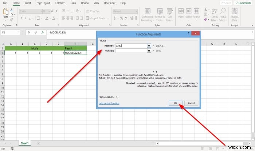
Task: Add a new sheet with plus icon
Action: click(38, 143)
